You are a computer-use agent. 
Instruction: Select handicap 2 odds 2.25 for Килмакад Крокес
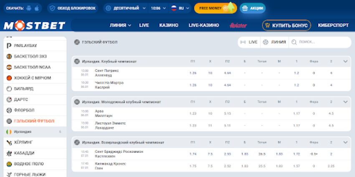(331, 166)
